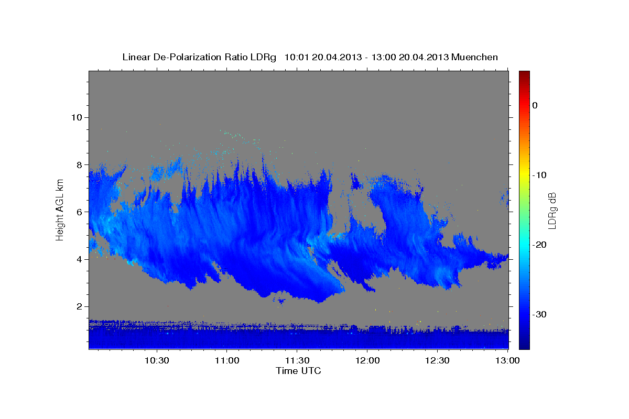Click the colorbar label '-20'
This screenshot has width=629, height=419.
(x=539, y=245)
